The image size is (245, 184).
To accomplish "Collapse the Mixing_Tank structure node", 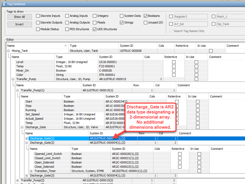I will click(x=9, y=51).
